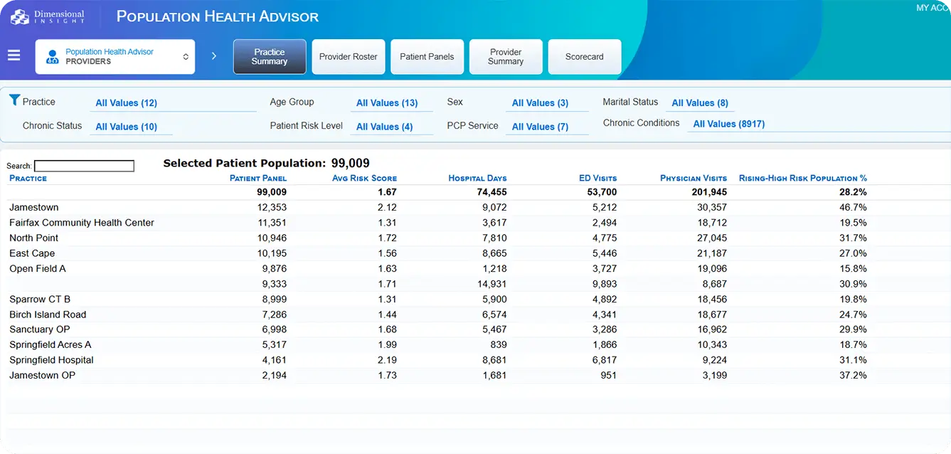Expand Patient Risk Level filter
This screenshot has height=454, width=951.
[x=384, y=127]
